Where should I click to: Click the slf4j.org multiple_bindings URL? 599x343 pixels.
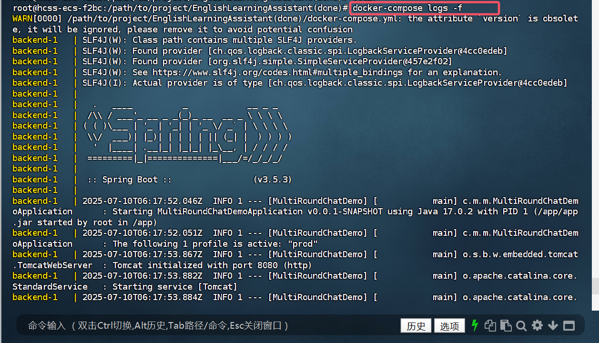[x=277, y=72]
